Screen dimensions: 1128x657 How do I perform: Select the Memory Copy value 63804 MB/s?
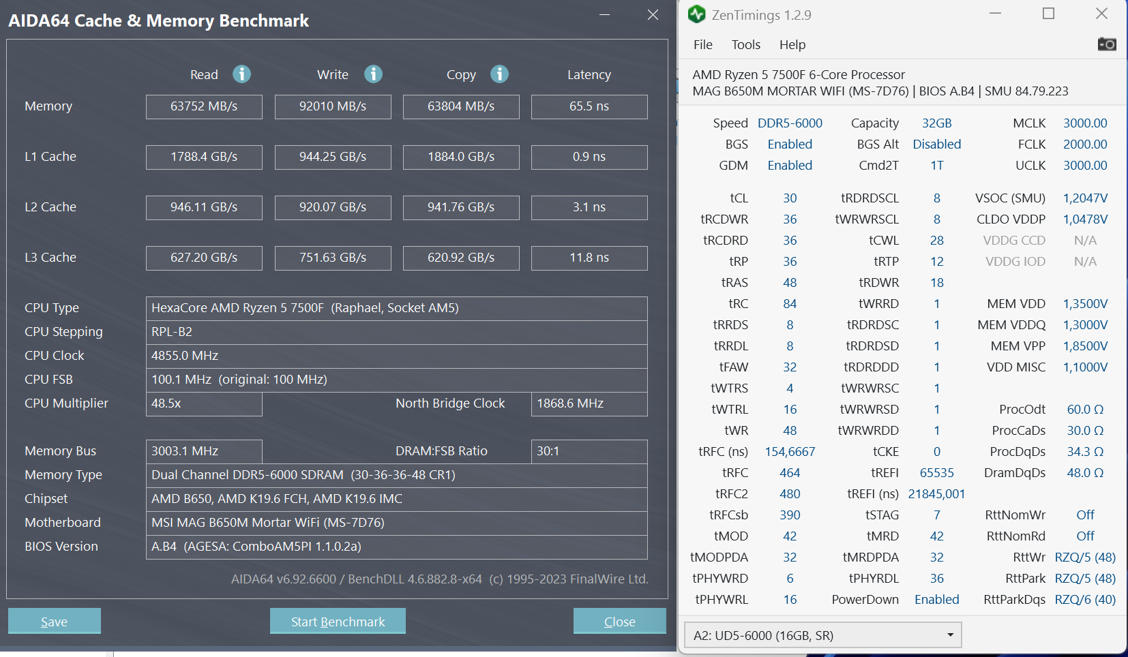tap(461, 107)
